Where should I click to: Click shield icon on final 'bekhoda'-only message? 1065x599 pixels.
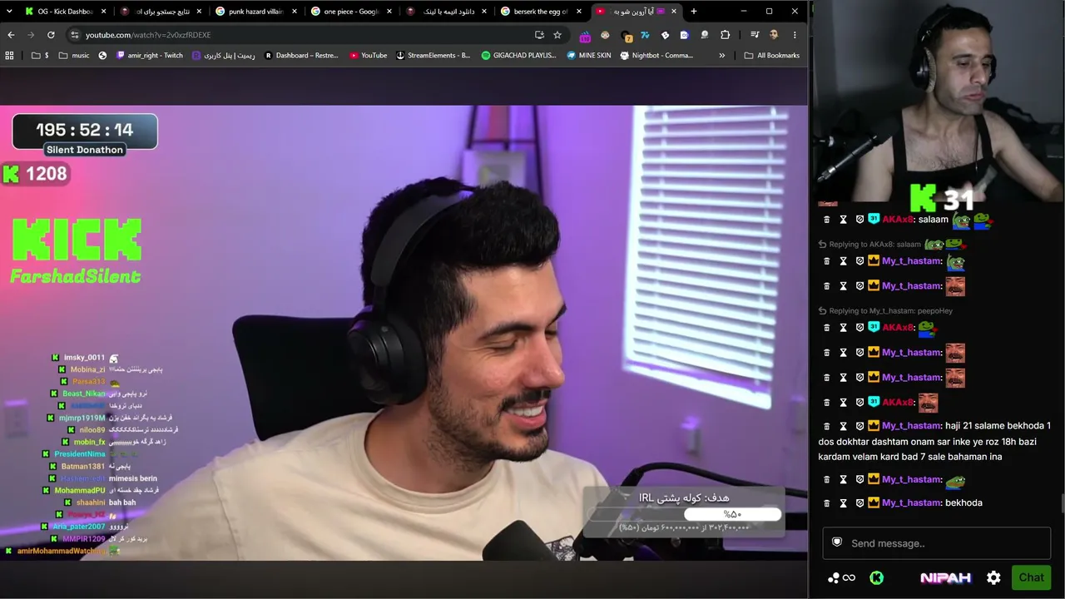pyautogui.click(x=859, y=503)
